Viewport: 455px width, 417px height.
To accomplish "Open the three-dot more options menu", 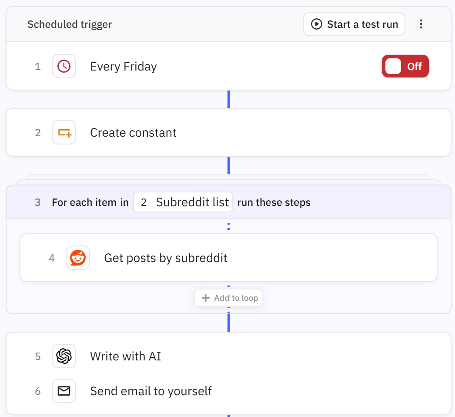I will tap(421, 24).
